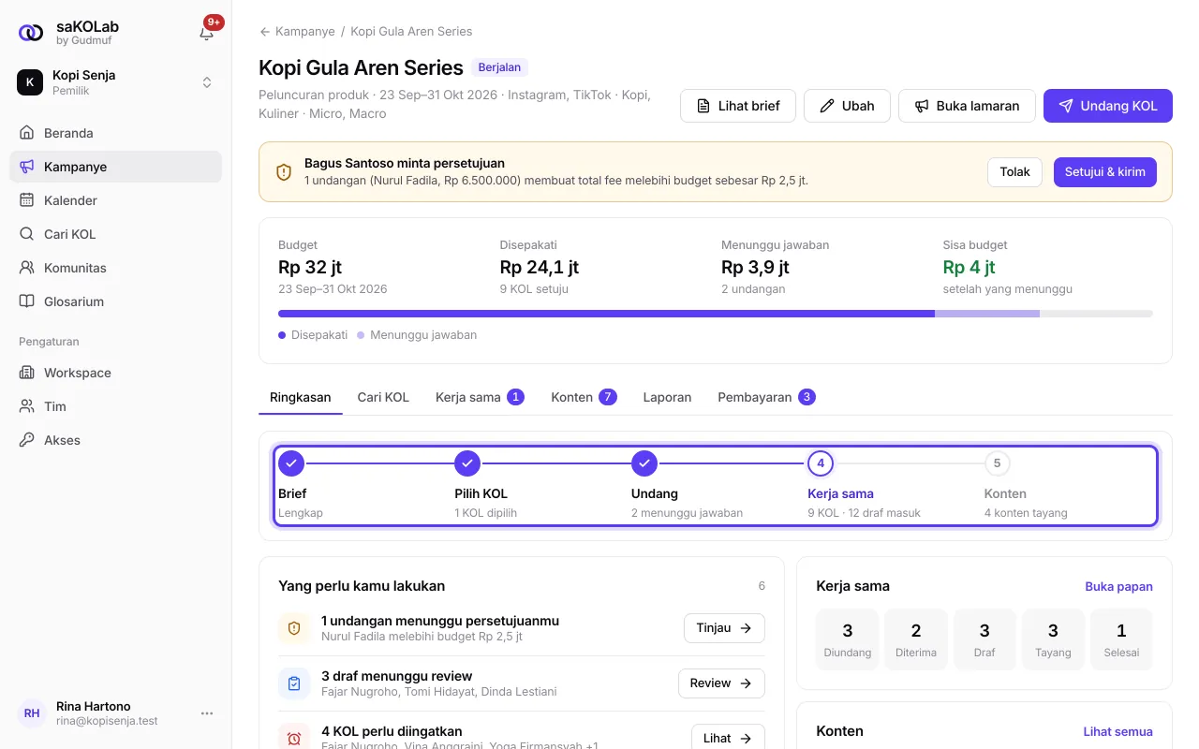Image resolution: width=1199 pixels, height=749 pixels.
Task: Open the Lihat semua link
Action: tap(1118, 731)
